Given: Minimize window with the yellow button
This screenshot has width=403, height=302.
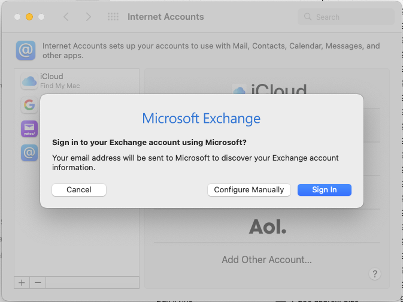Looking at the screenshot, I should (29, 17).
